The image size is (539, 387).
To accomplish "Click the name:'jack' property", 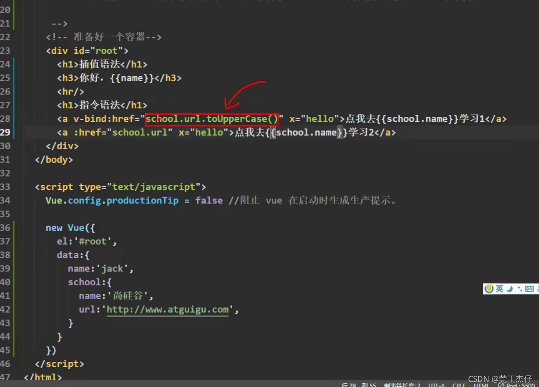I will tap(101, 269).
